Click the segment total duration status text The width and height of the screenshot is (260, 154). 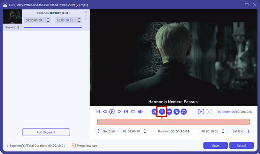click(x=36, y=145)
